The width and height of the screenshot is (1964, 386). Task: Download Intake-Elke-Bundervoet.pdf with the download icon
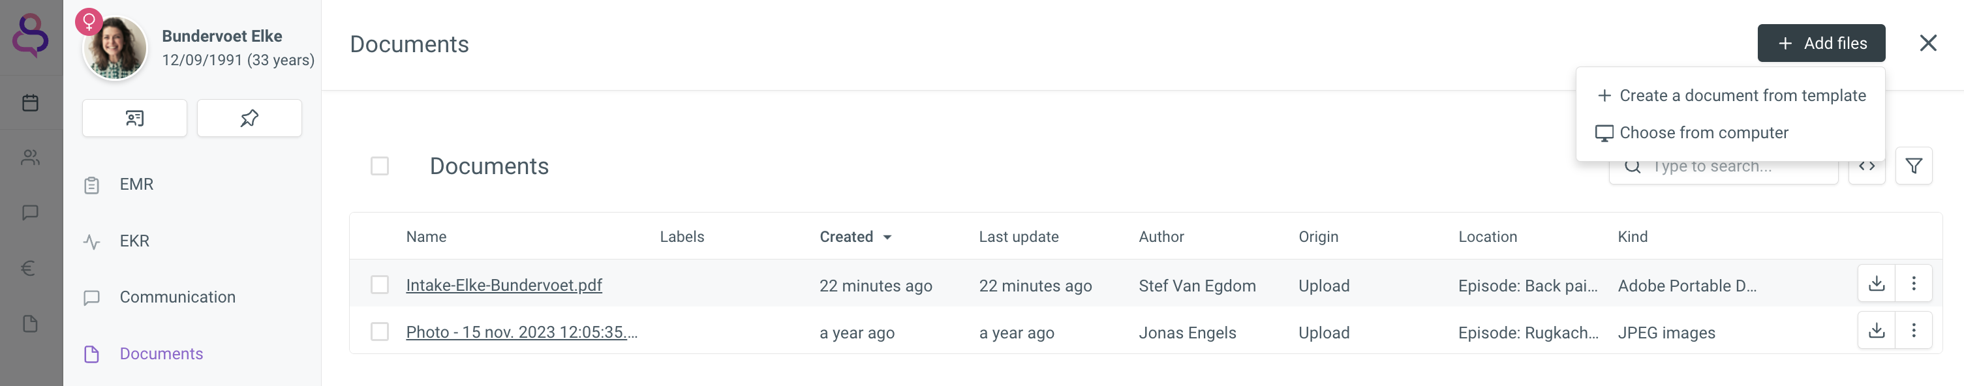click(x=1877, y=284)
